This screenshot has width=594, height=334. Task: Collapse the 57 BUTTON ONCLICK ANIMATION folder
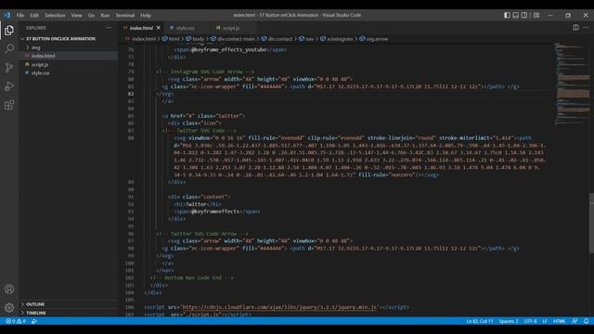tap(60, 39)
